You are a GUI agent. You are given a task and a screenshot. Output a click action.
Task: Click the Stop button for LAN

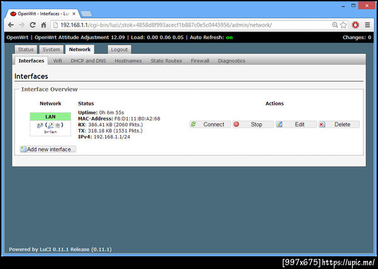(253, 124)
